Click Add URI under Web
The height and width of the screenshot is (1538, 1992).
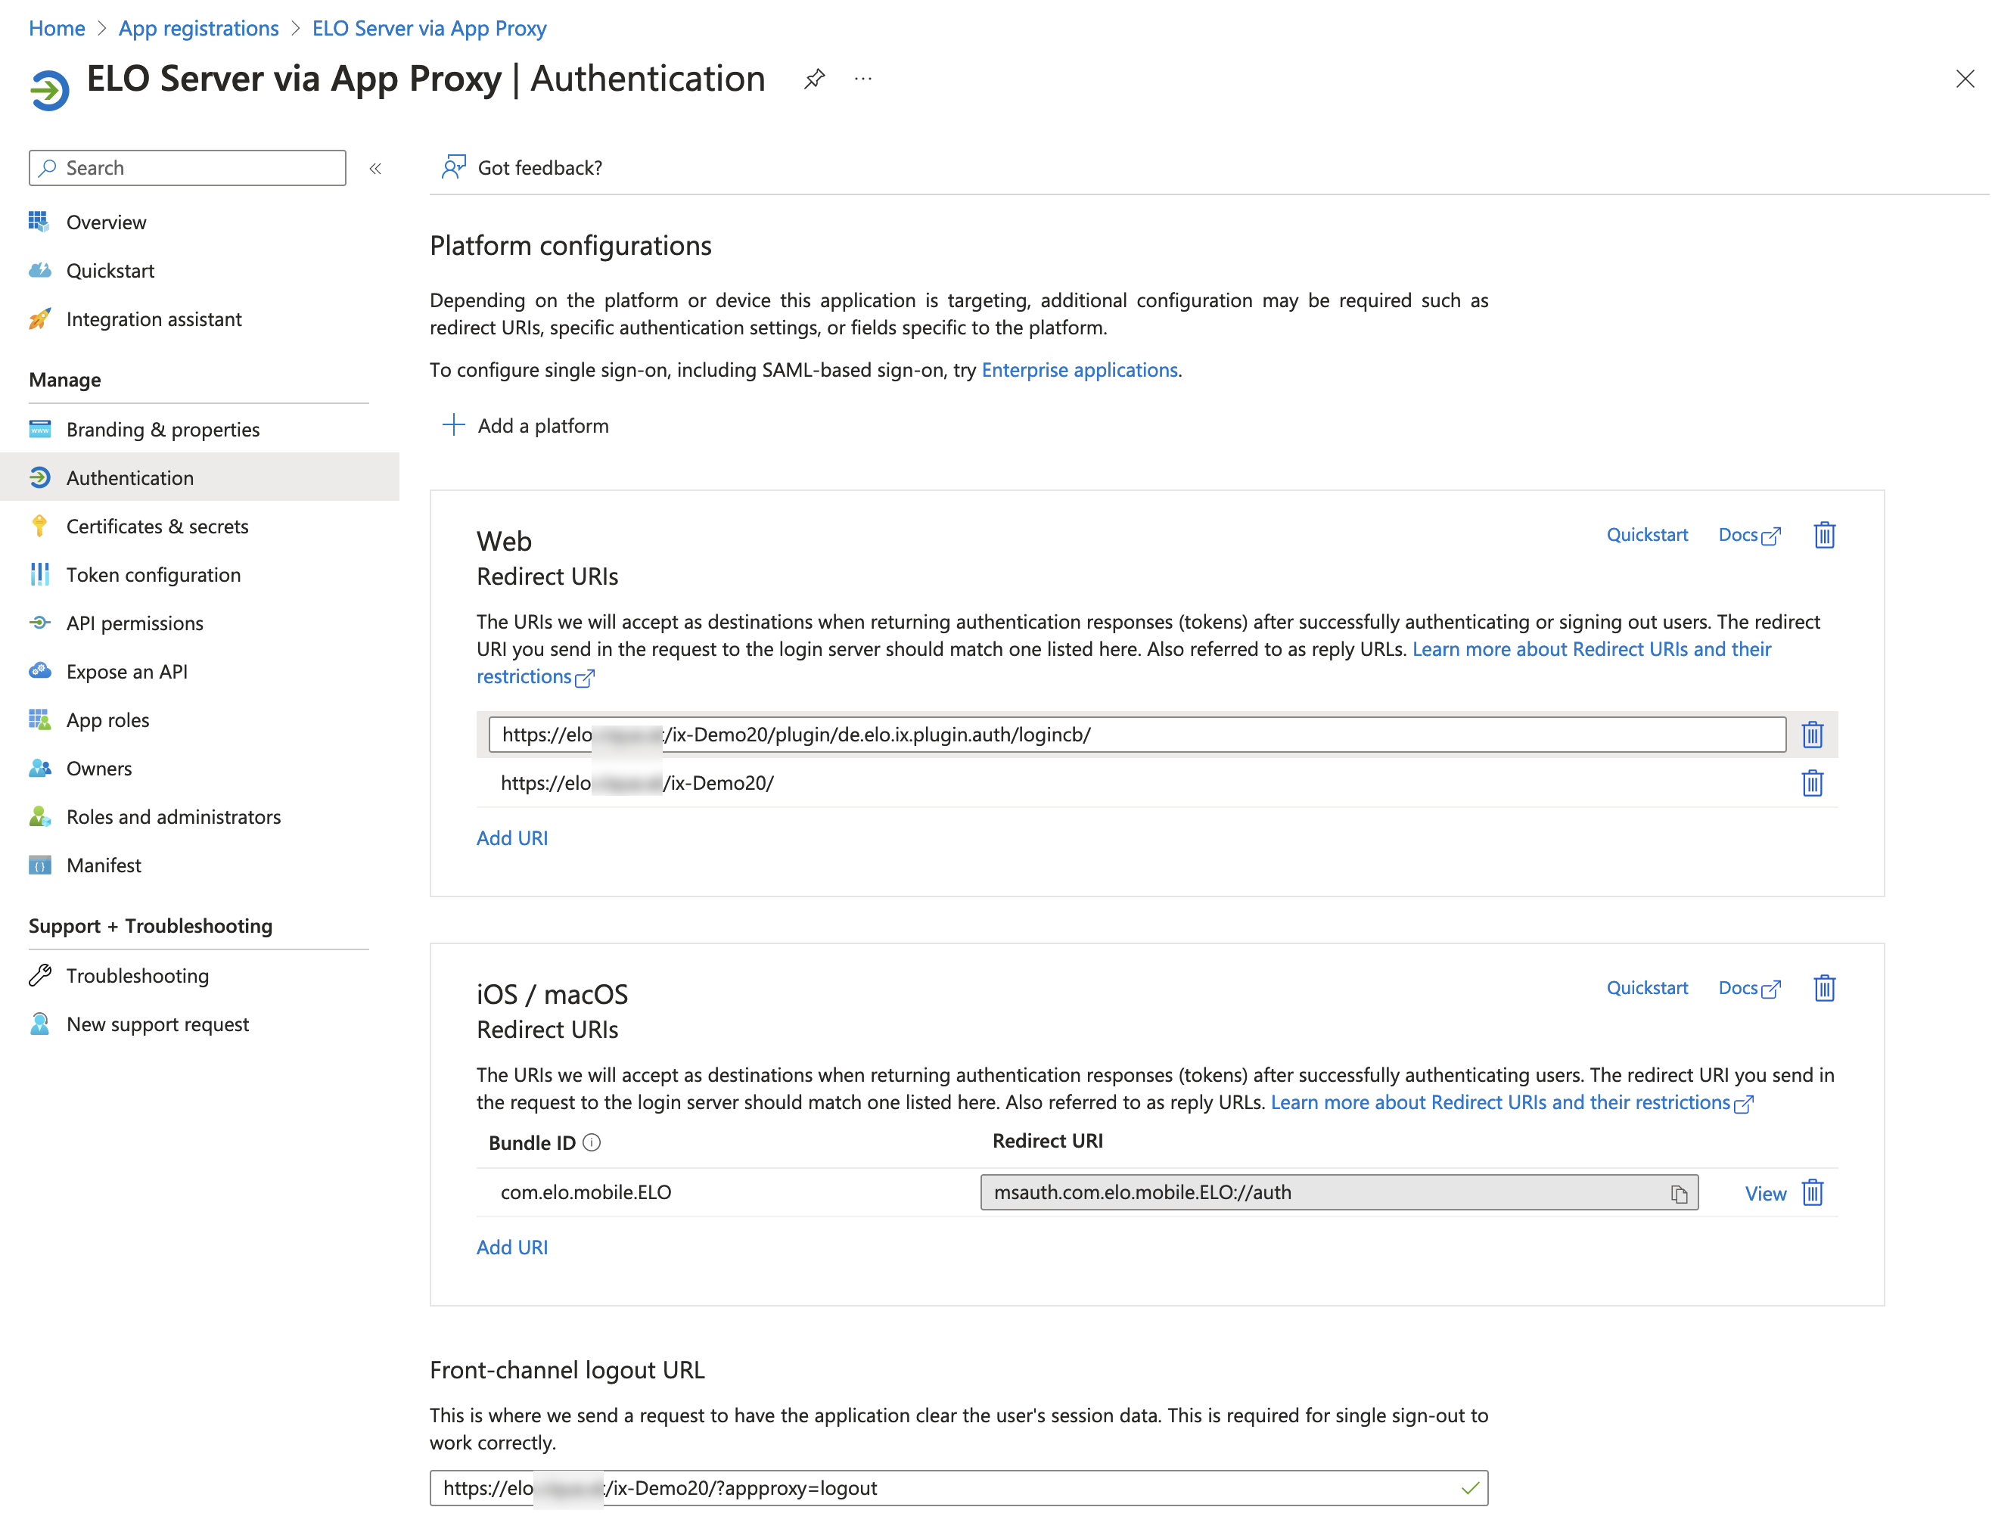point(511,837)
